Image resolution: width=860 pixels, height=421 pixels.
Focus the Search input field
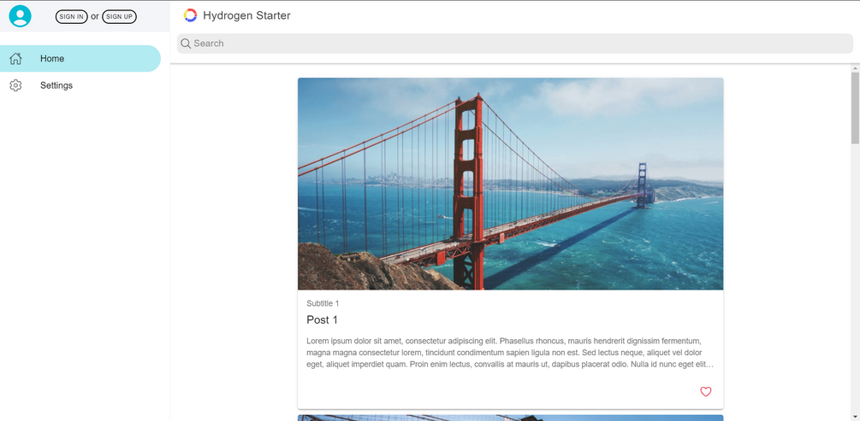(x=514, y=44)
